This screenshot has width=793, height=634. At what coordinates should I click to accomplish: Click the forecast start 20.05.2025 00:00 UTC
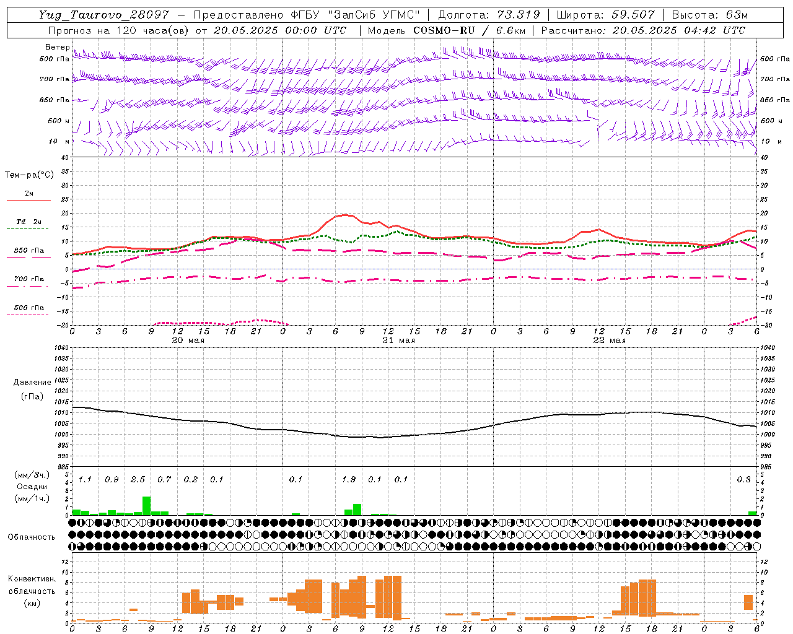pos(280,30)
